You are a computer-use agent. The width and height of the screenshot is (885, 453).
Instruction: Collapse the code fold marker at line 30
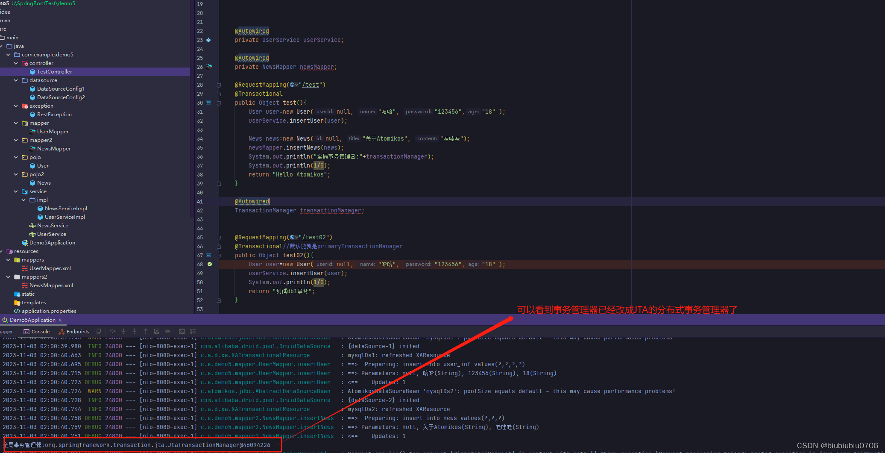point(219,103)
